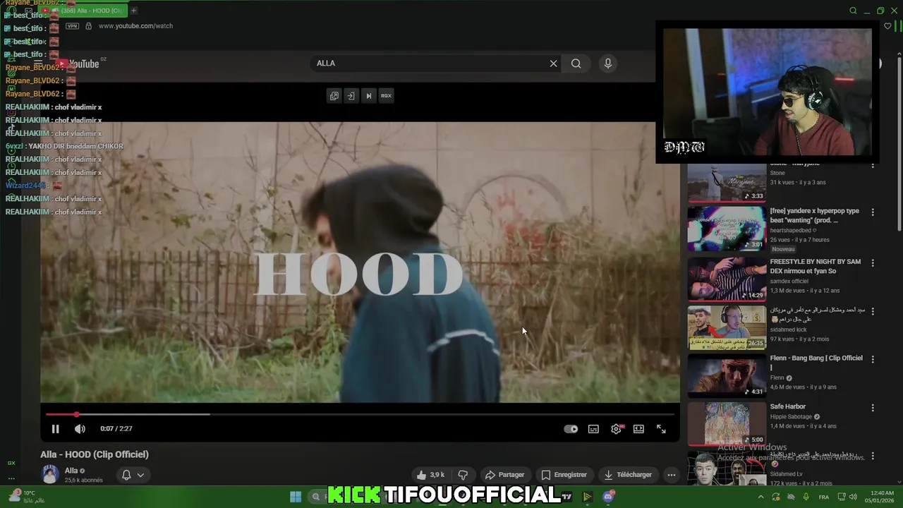
Task: Open the Discord taskbar icon
Action: coord(609,497)
